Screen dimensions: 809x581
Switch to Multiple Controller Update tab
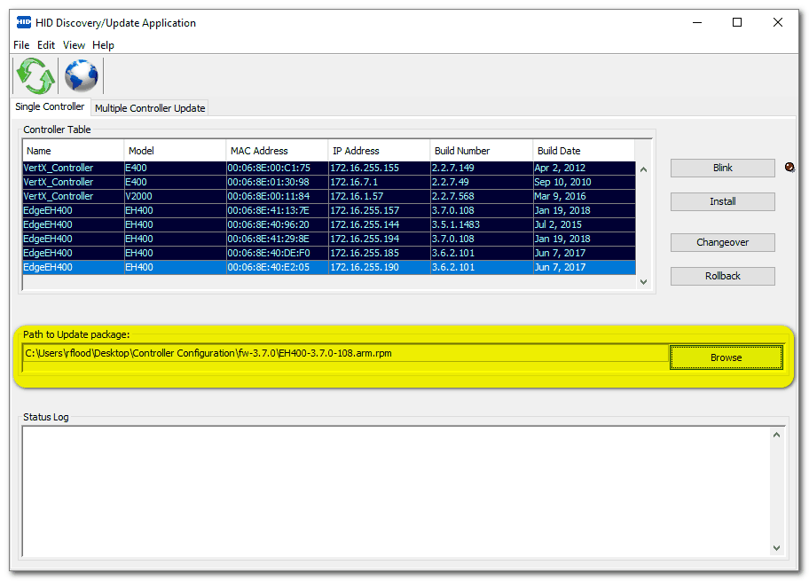click(x=150, y=108)
